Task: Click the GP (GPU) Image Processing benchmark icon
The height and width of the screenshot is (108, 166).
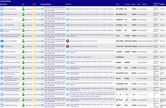Action: [x=2, y=100]
